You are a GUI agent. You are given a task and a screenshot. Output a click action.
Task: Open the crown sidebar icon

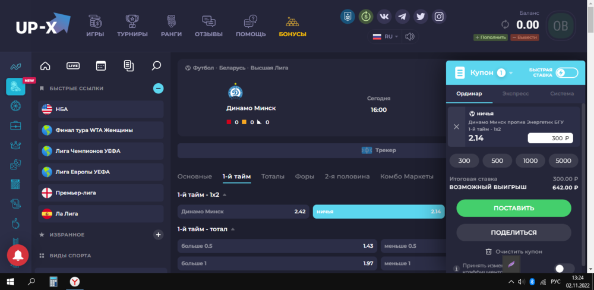pos(15,145)
